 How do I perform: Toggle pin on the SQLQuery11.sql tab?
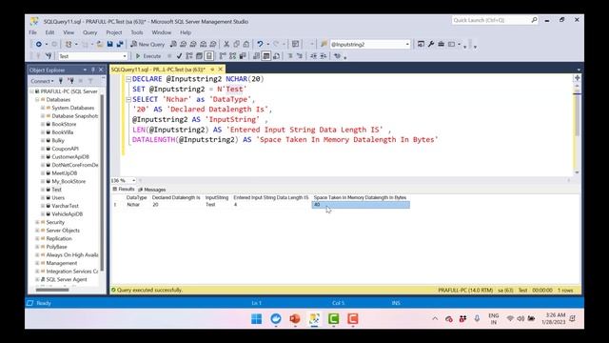pos(212,70)
